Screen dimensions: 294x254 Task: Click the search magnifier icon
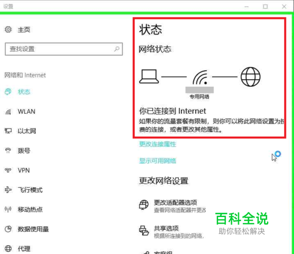pos(117,49)
